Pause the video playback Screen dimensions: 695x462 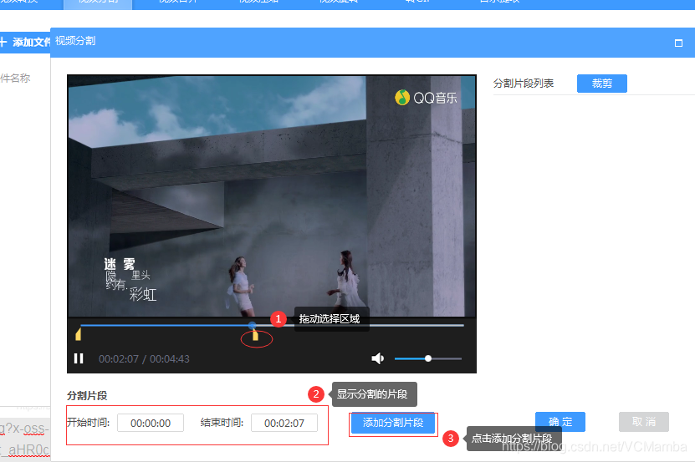point(79,358)
